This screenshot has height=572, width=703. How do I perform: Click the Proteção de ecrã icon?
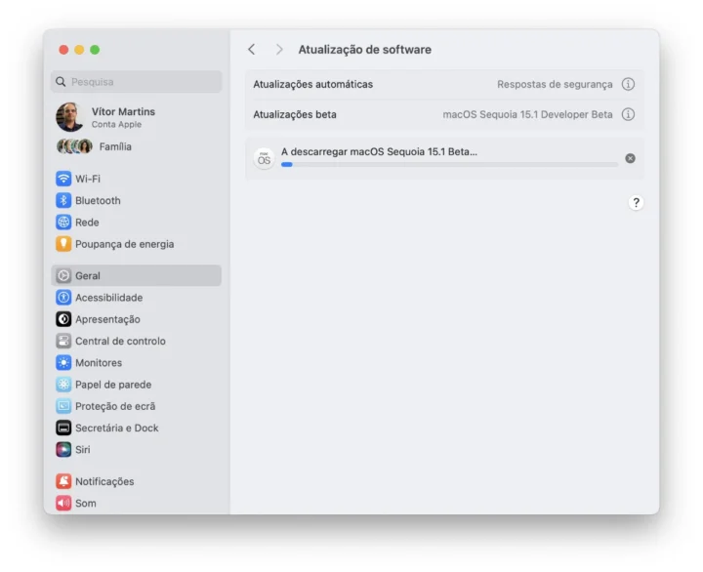(63, 406)
